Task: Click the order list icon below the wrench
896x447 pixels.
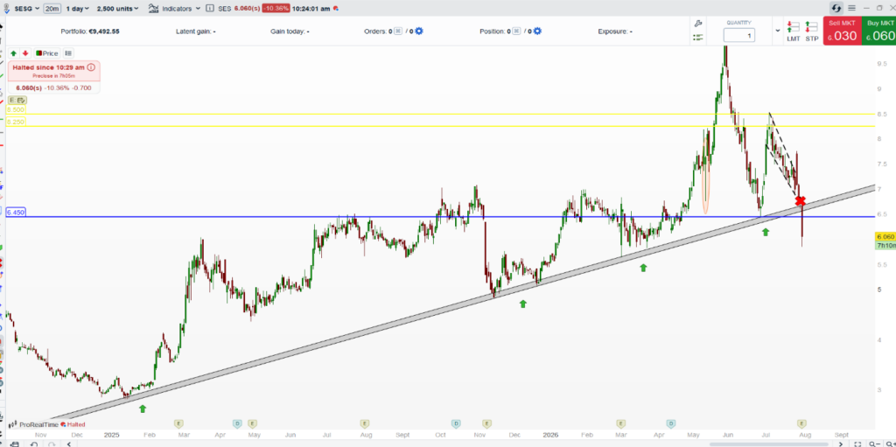Action: [697, 37]
